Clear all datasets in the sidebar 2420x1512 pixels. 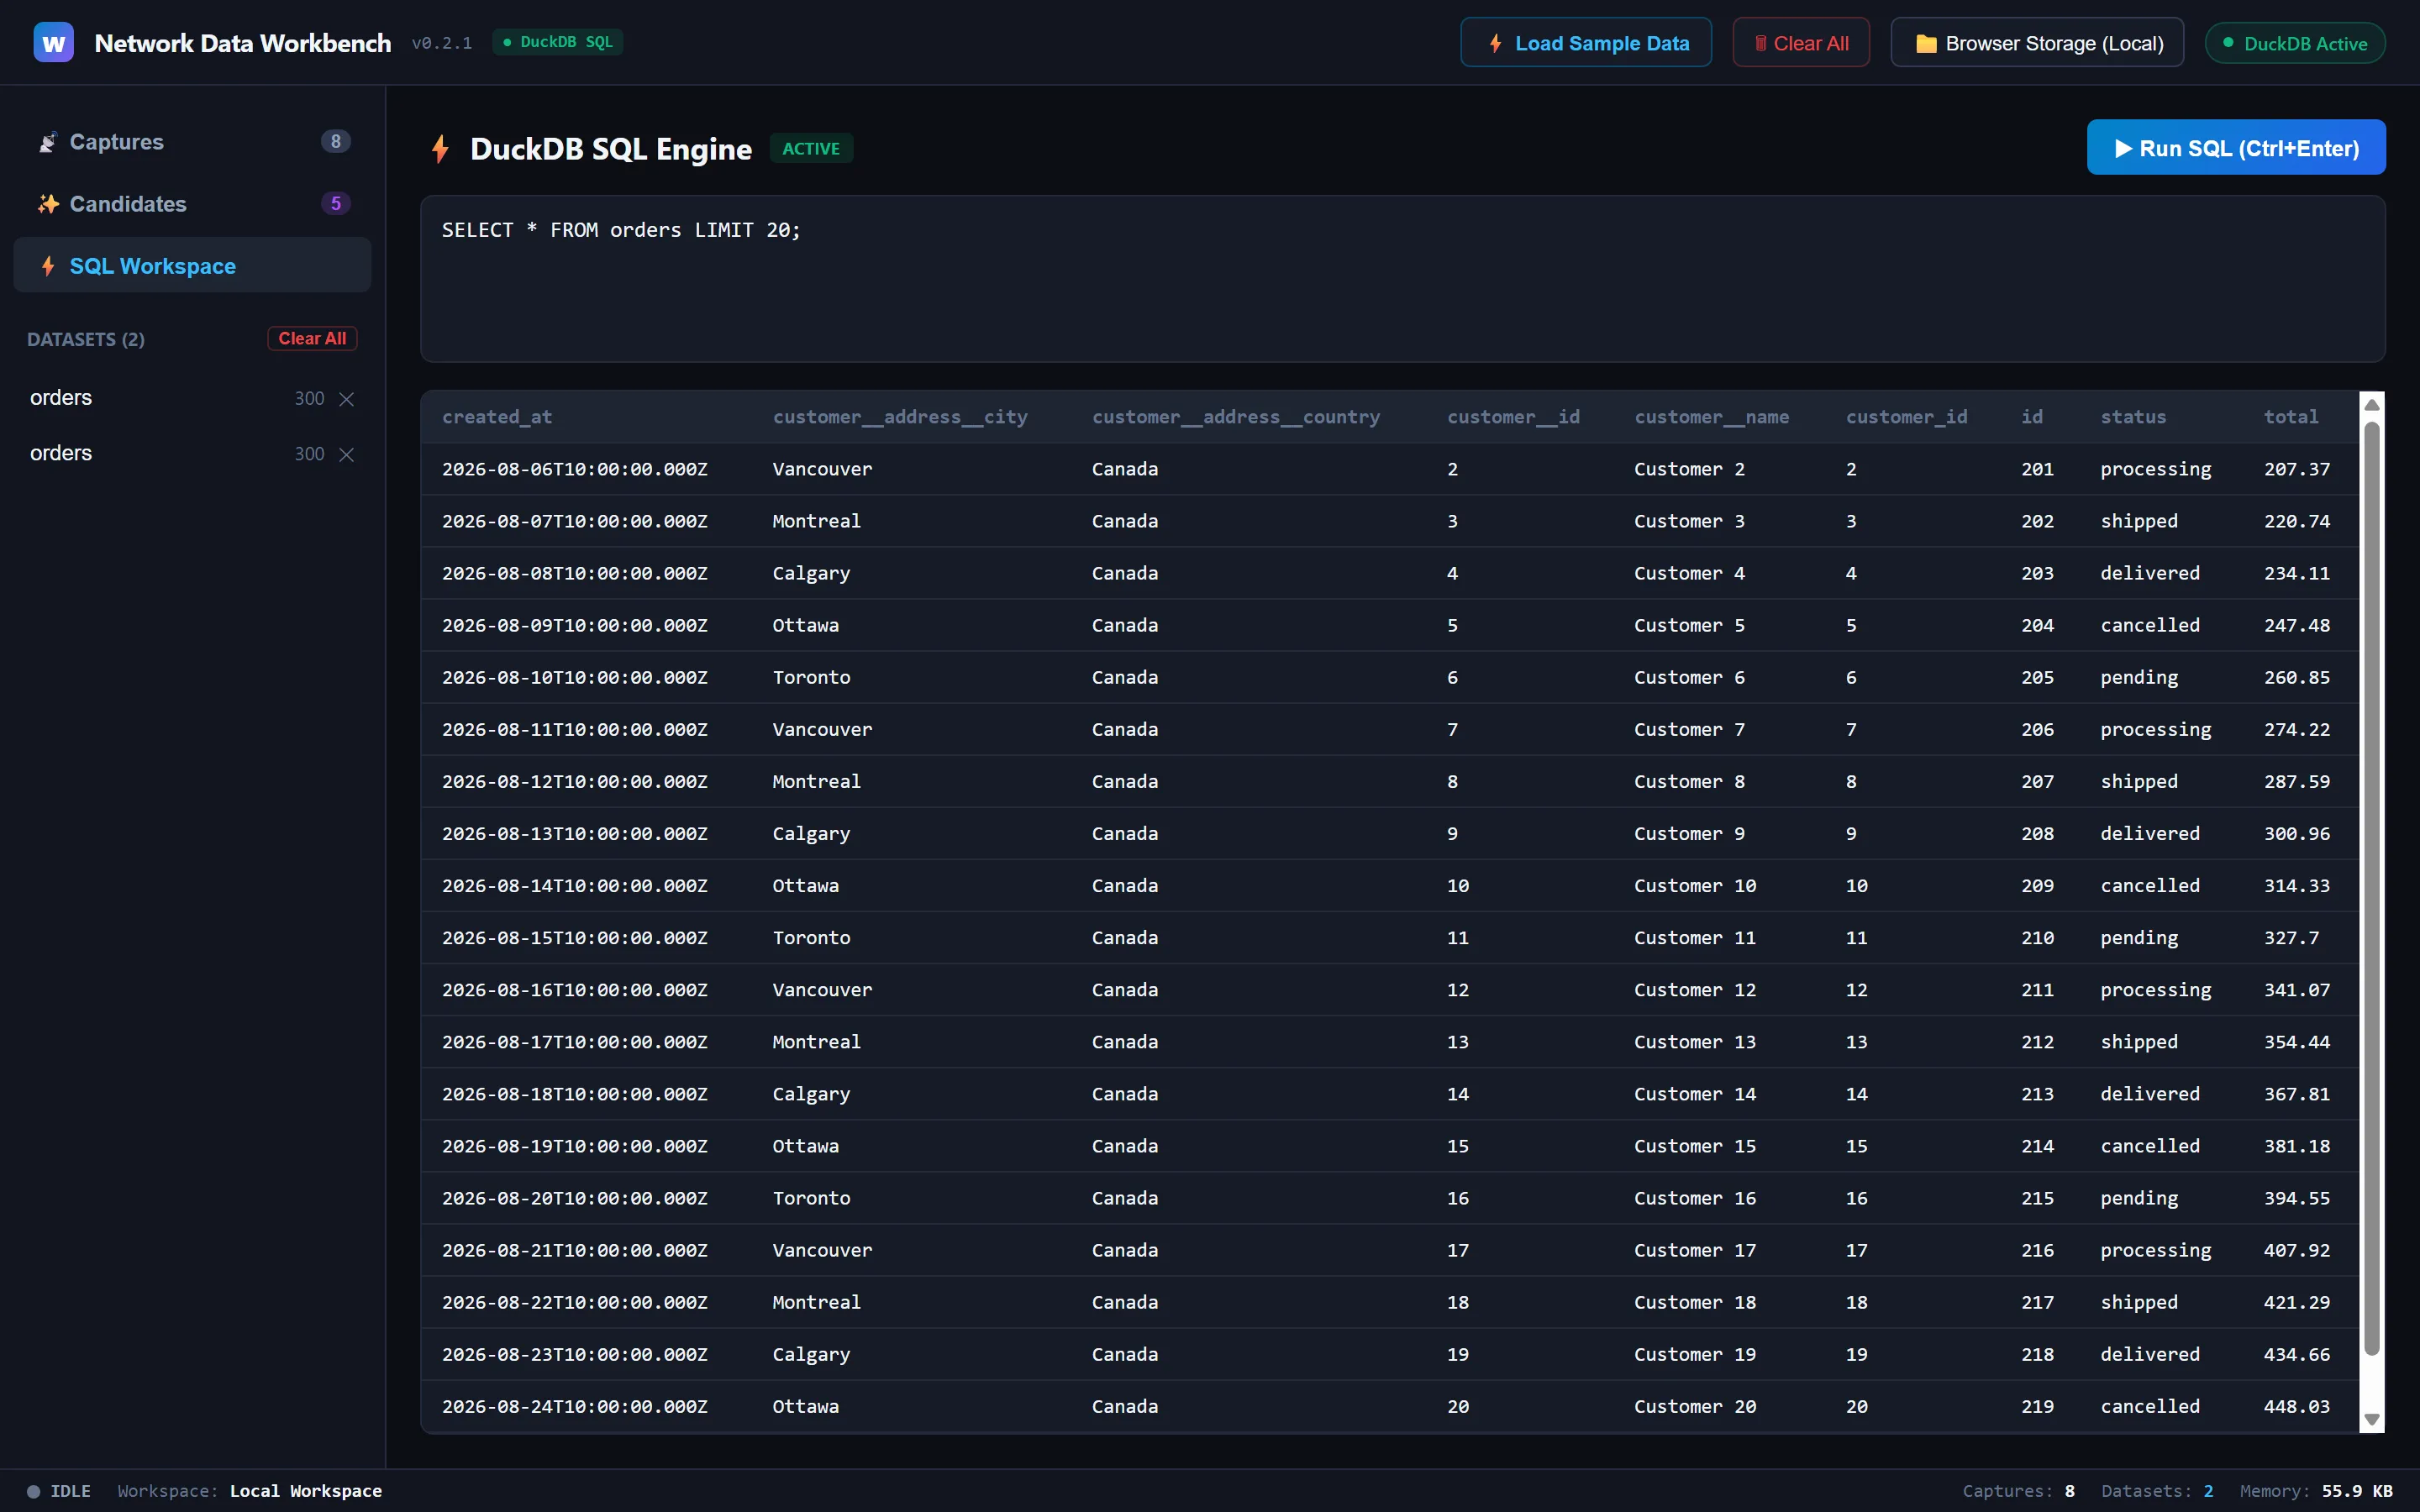312,339
